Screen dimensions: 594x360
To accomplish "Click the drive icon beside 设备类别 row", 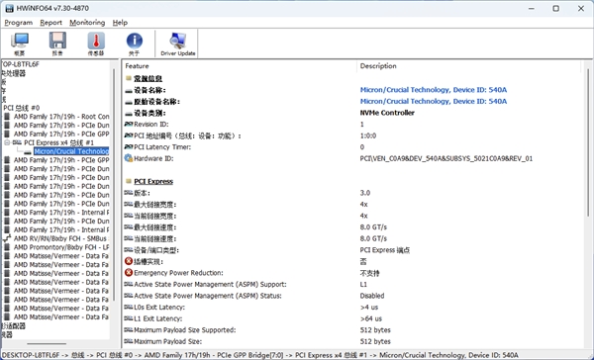I will pyautogui.click(x=129, y=113).
